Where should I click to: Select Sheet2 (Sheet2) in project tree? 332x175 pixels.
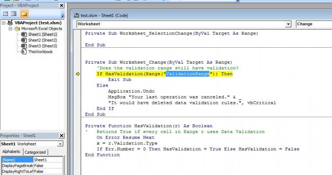point(42,40)
